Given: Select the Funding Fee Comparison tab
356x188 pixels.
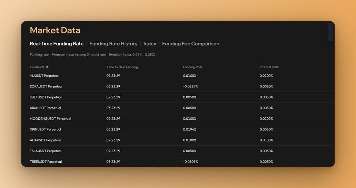Looking at the screenshot, I should (x=190, y=44).
